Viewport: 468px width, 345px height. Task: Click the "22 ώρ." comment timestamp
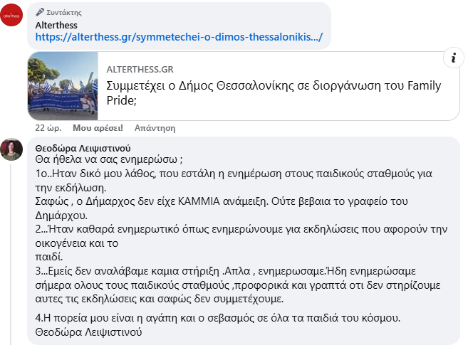(x=48, y=128)
